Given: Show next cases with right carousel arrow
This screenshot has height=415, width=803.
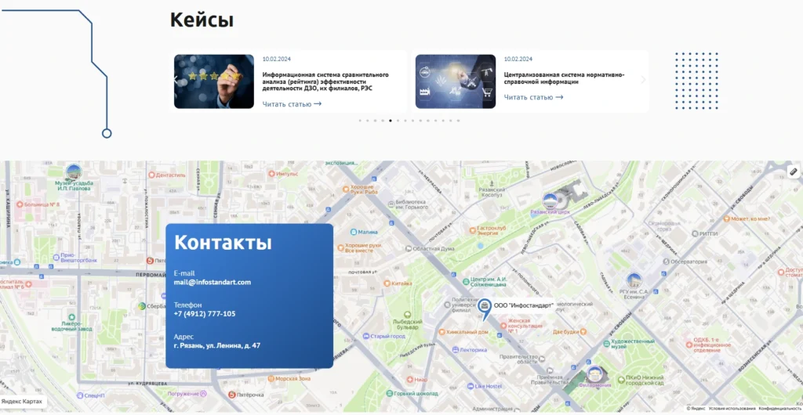Looking at the screenshot, I should point(643,80).
